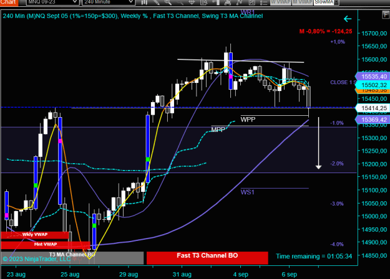Select the 15502,32 cyan price marker

[x=373, y=85]
